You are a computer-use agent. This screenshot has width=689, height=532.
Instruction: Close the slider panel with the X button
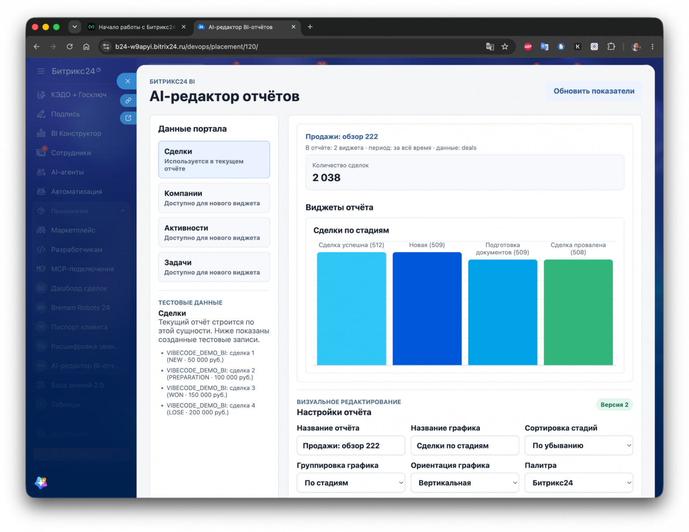coord(128,81)
